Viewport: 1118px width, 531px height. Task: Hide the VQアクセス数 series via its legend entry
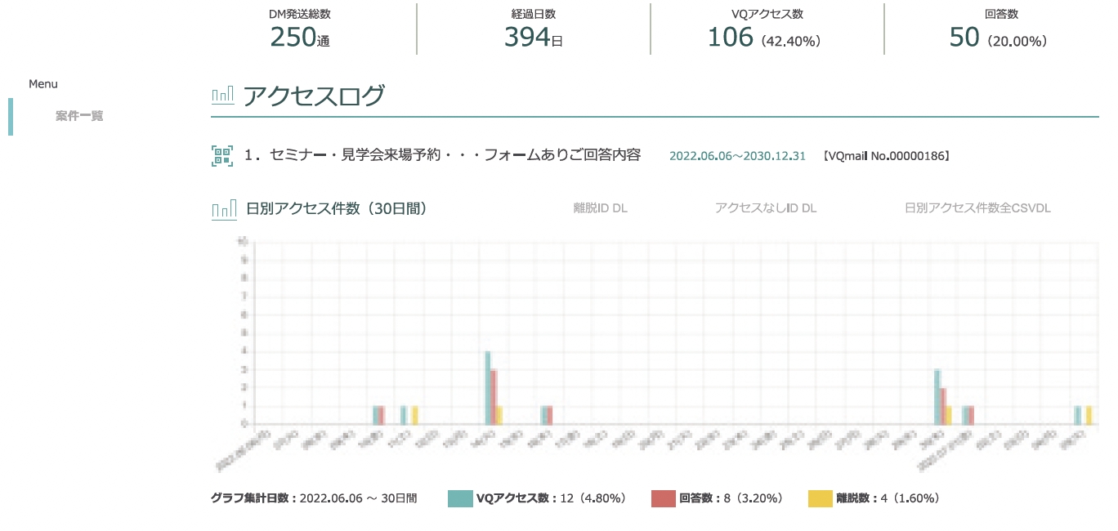click(531, 497)
